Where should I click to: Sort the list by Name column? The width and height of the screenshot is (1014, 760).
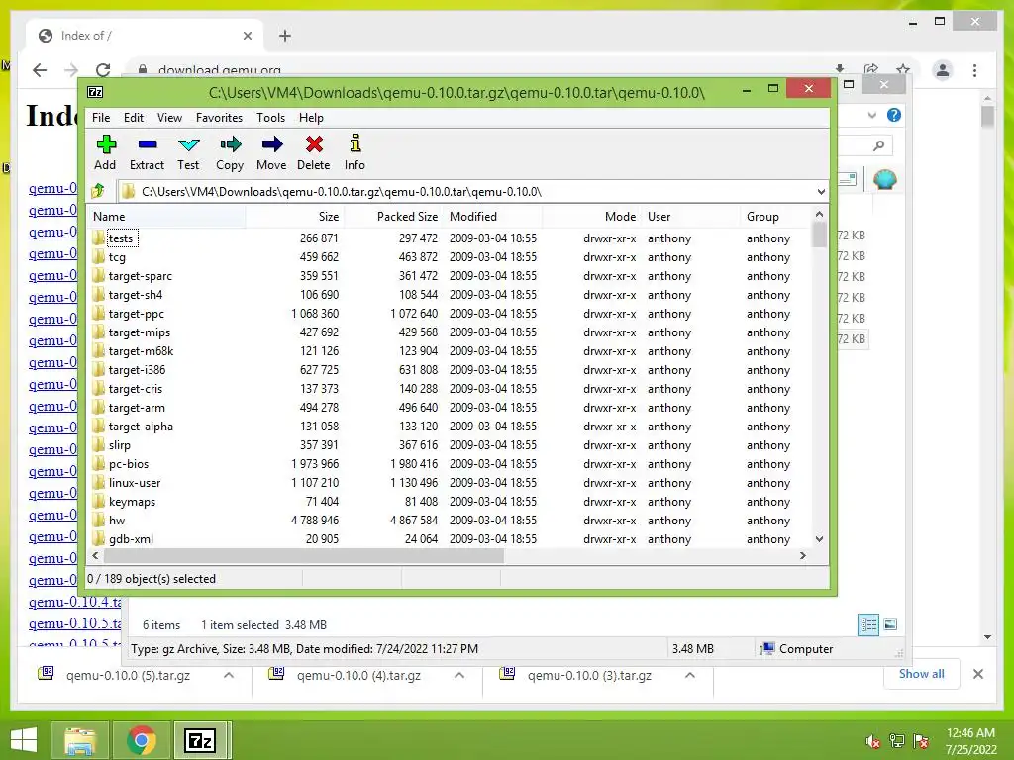click(x=166, y=217)
